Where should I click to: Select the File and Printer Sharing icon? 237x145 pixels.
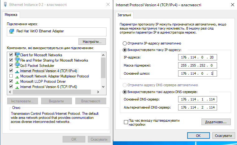click(x=17, y=60)
